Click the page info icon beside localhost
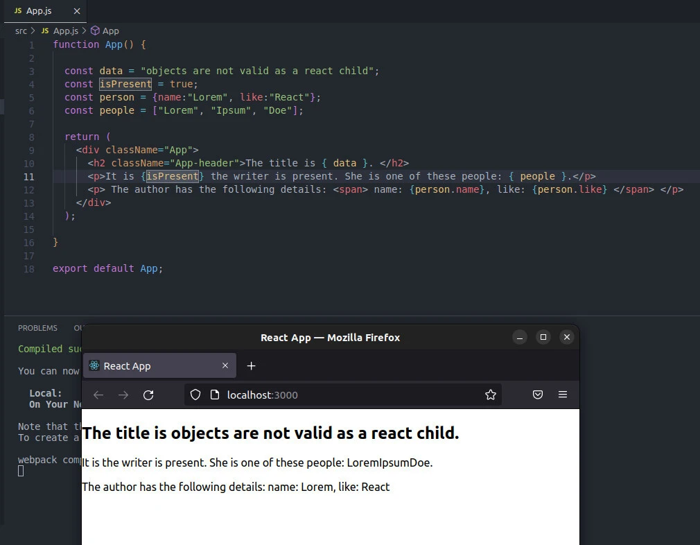 click(x=214, y=395)
